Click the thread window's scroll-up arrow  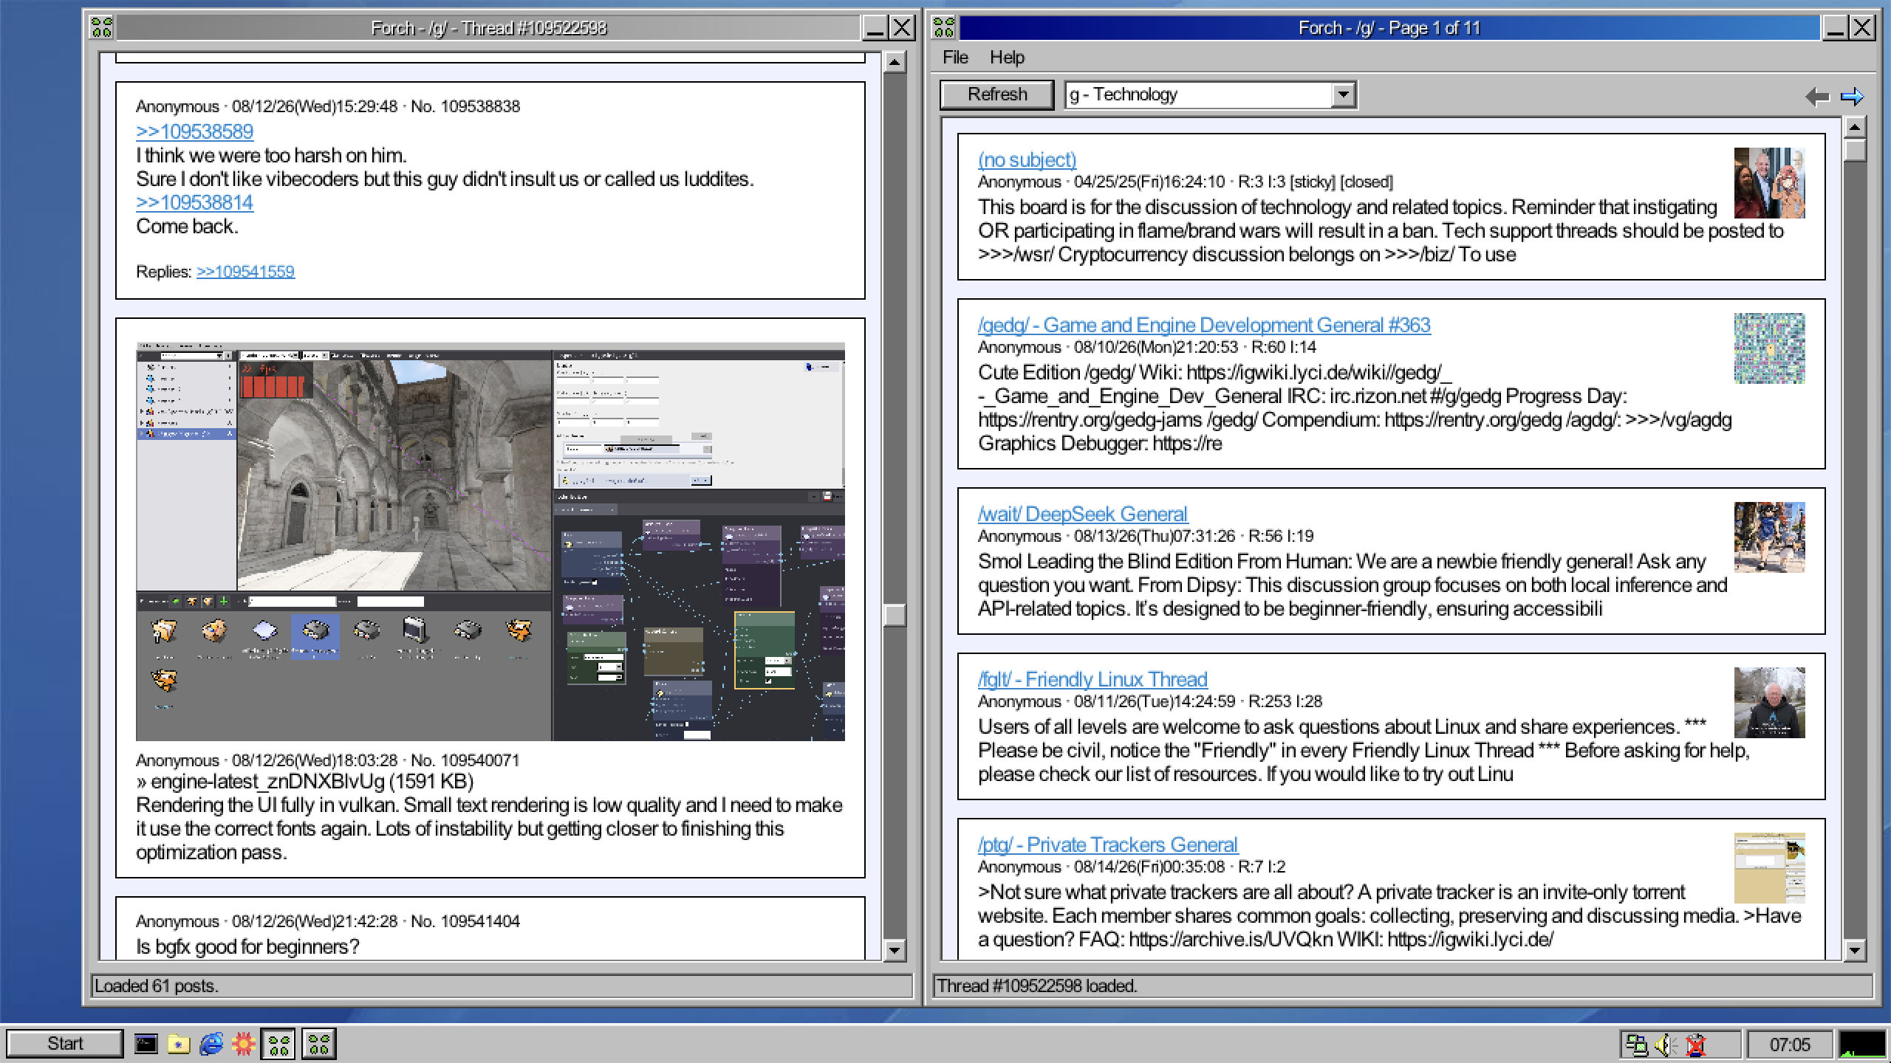pos(895,62)
